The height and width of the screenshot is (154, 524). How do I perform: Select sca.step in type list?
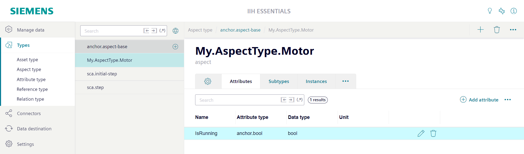coord(129,87)
